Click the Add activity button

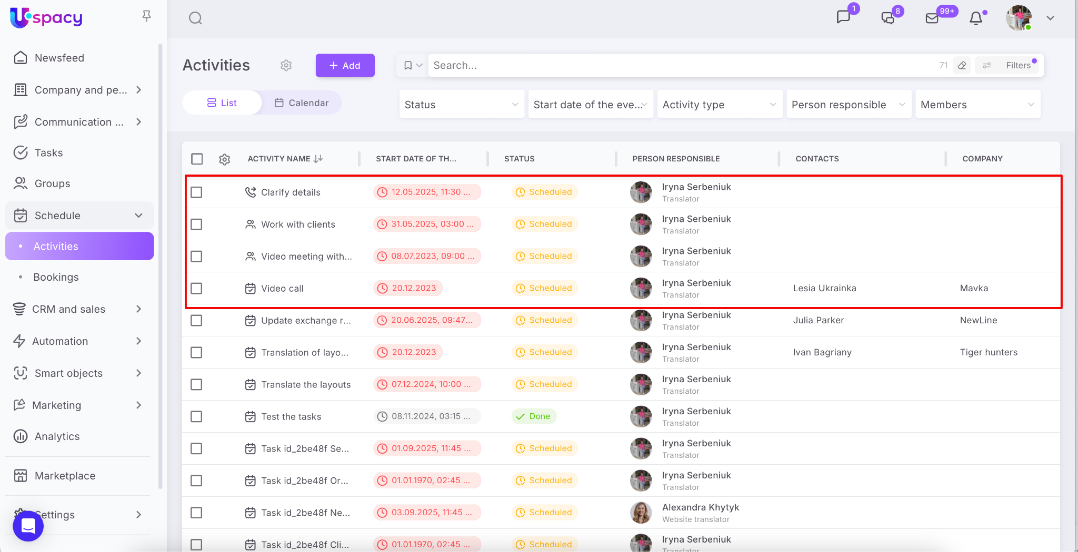(x=345, y=65)
